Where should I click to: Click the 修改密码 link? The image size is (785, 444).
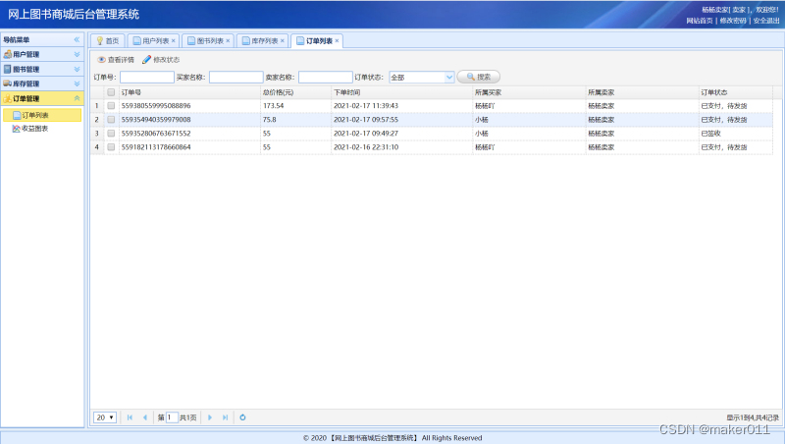point(733,21)
